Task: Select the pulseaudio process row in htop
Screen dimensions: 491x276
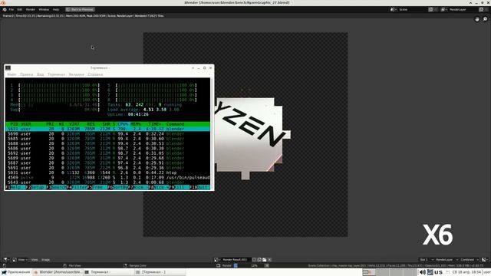Action: 107,177
